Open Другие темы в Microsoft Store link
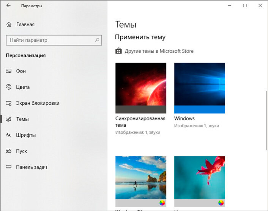Viewport: 268px width, 211px height. coord(159,51)
